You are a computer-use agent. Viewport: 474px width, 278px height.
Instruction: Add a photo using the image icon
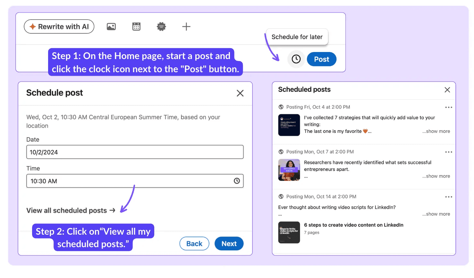point(111,27)
